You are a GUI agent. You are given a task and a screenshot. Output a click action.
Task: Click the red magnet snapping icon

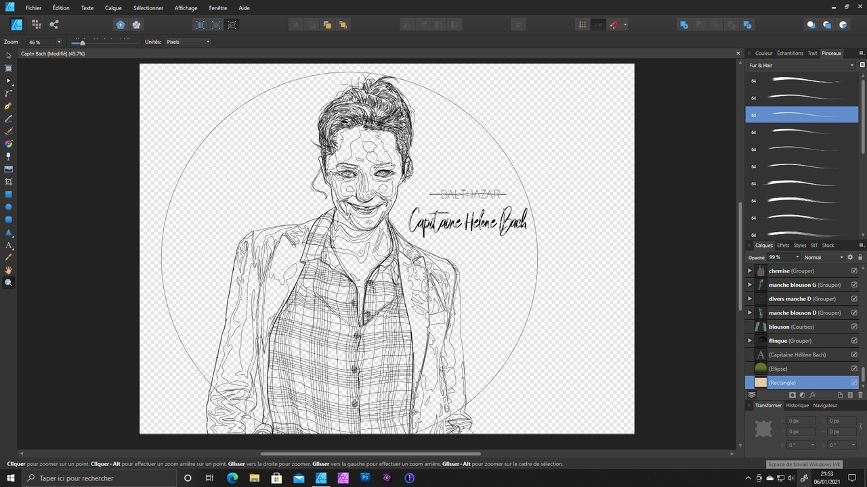coord(614,25)
